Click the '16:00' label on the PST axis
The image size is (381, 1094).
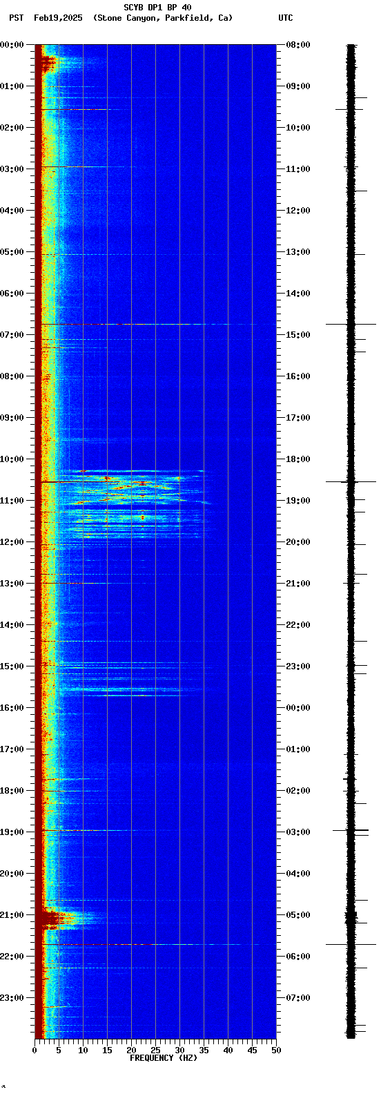point(12,708)
